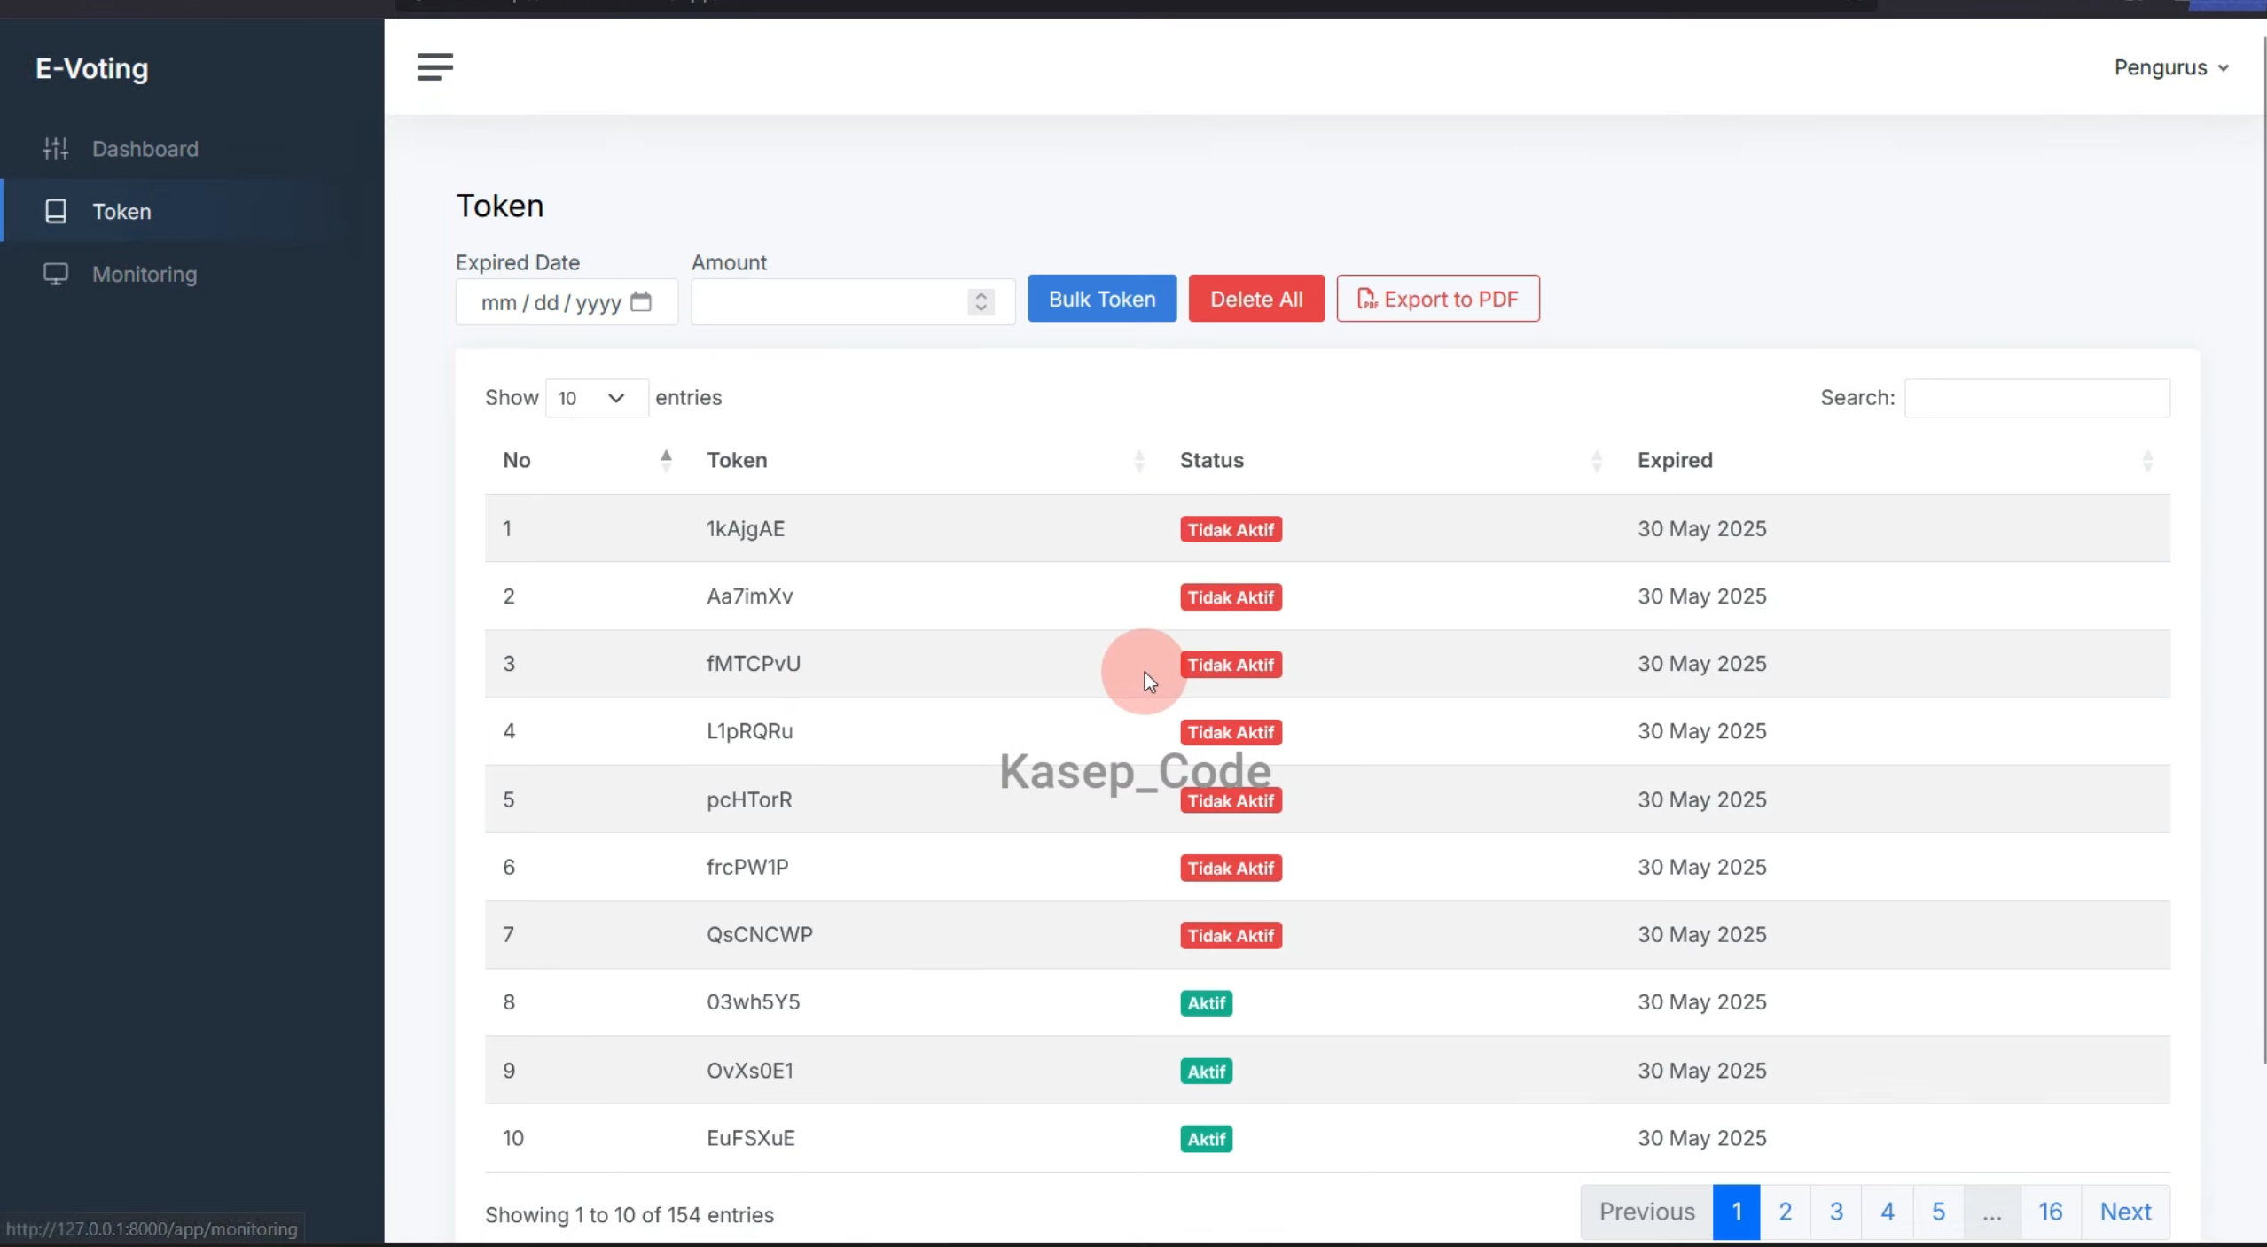Open the Show entries dropdown
This screenshot has height=1247, width=2267.
[x=596, y=398]
